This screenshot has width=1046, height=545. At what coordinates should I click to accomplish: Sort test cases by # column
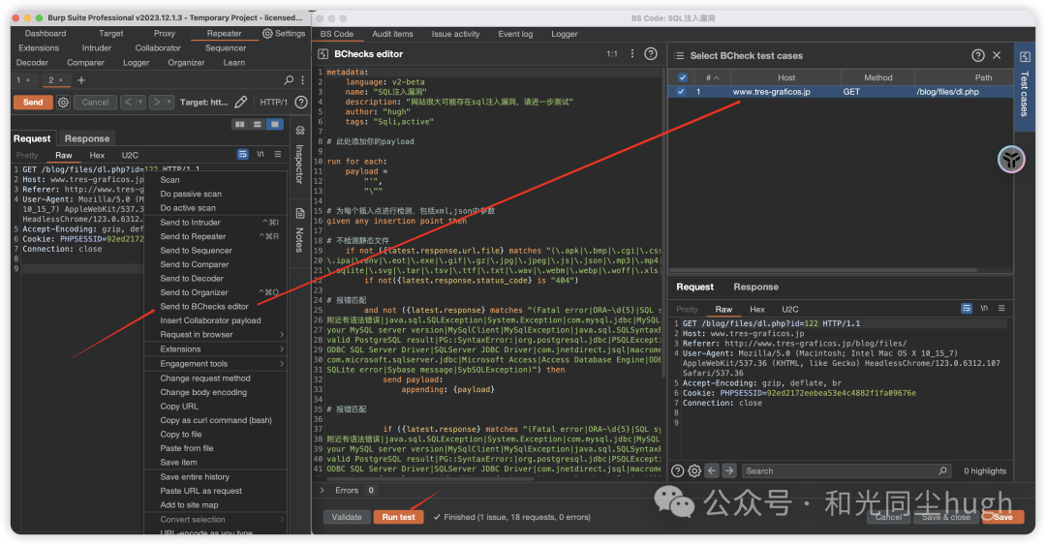tap(712, 77)
